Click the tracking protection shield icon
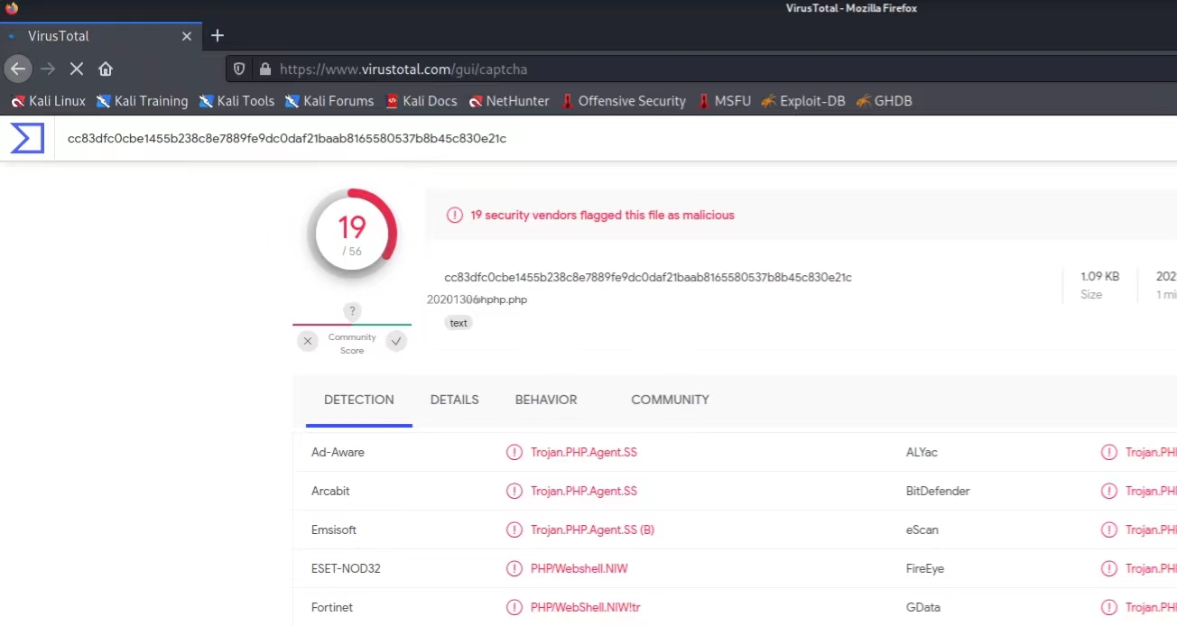Image resolution: width=1177 pixels, height=626 pixels. [x=239, y=69]
